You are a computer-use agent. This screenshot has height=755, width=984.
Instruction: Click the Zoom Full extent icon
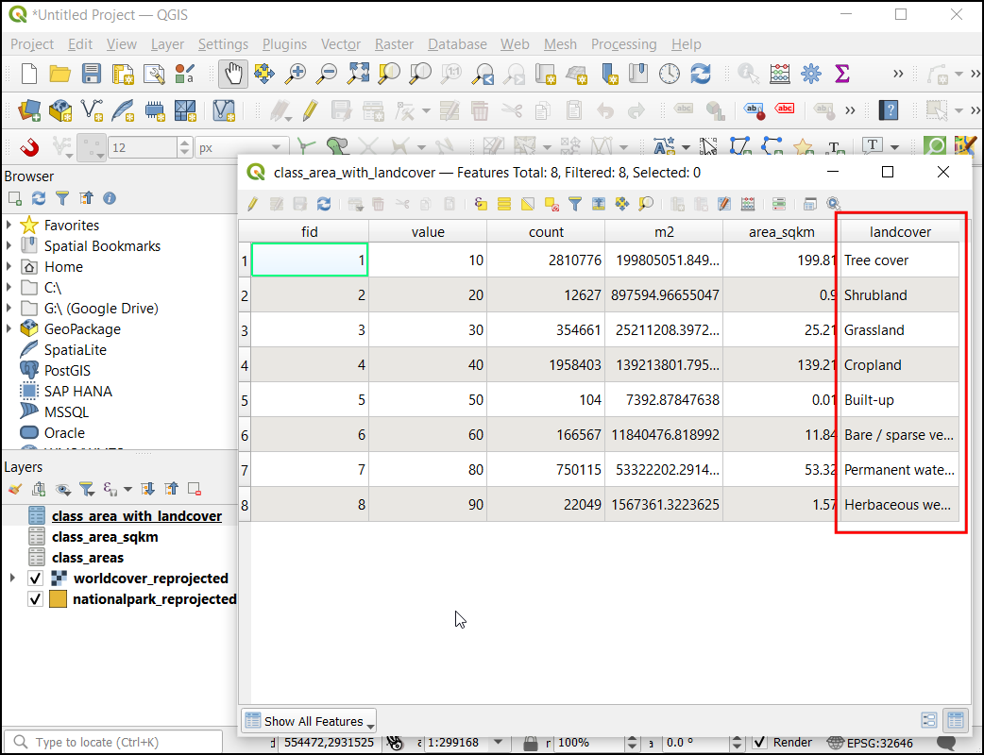[358, 74]
